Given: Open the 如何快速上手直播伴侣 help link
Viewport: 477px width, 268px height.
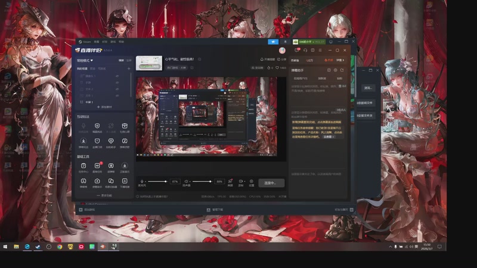Looking at the screenshot, I should [x=152, y=197].
